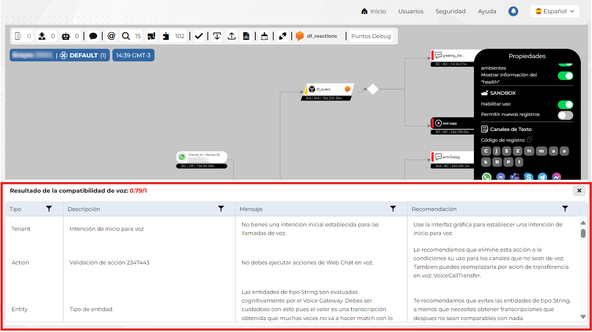Image resolution: width=592 pixels, height=332 pixels.
Task: Click the agent user icon in toolbar
Action: (42, 36)
